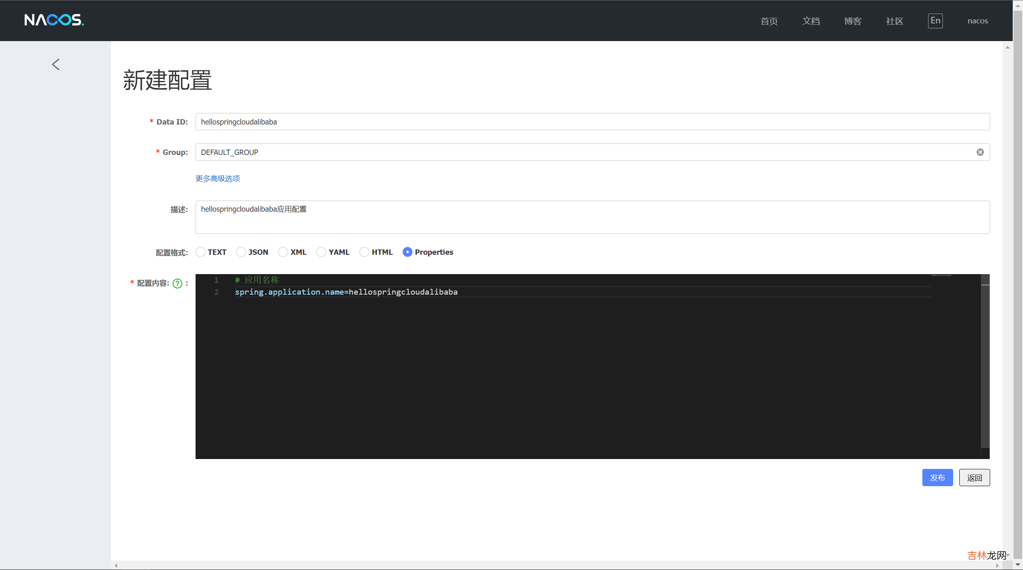1023x570 pixels.
Task: Switch language using the En button
Action: click(935, 21)
